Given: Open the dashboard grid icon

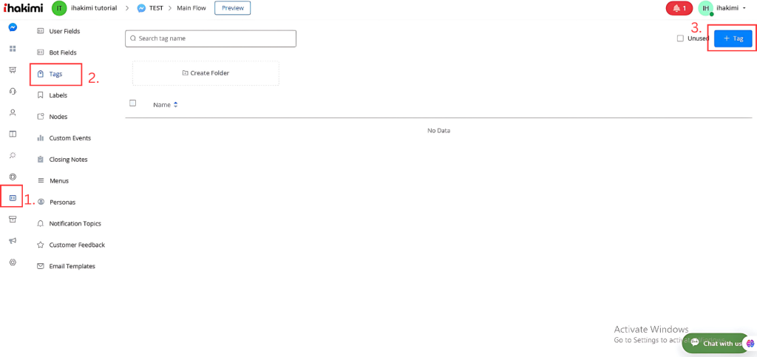Looking at the screenshot, I should tap(13, 49).
